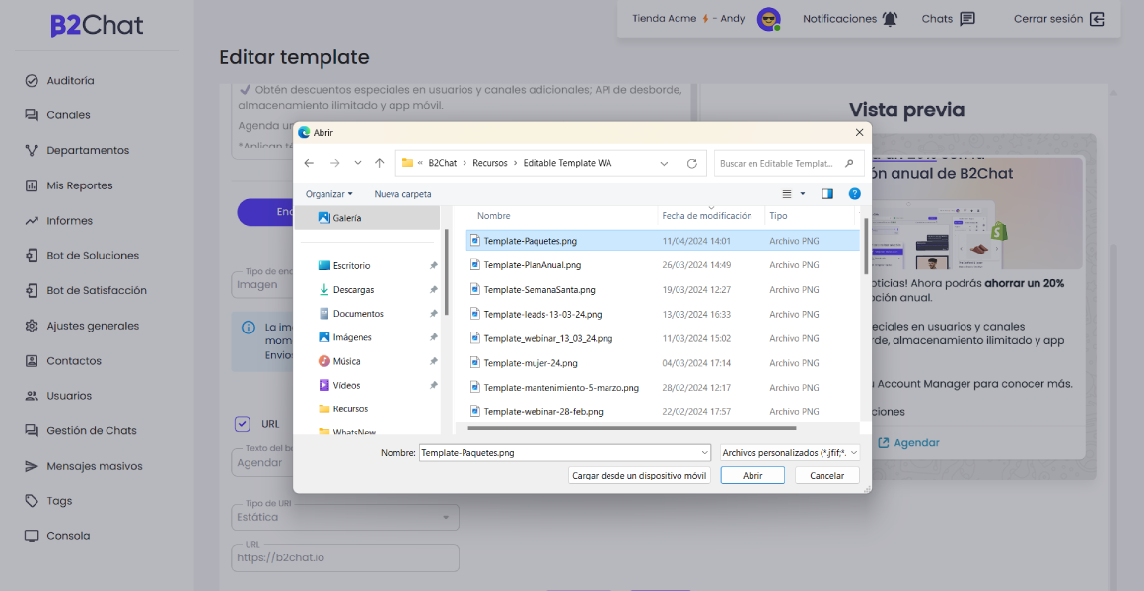Click the help question mark icon
The width and height of the screenshot is (1144, 591).
tap(855, 194)
